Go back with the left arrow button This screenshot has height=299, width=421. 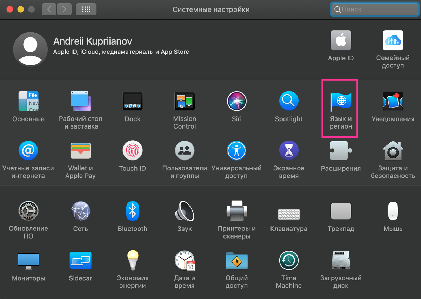click(x=49, y=9)
